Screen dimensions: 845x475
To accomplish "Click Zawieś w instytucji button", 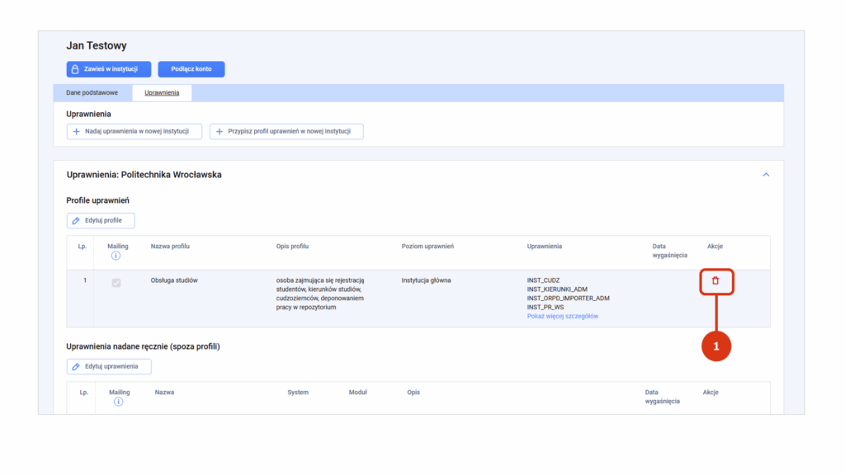I will tap(109, 69).
